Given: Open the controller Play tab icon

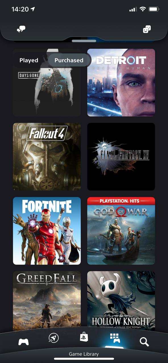Looking at the screenshot, I should (x=23, y=342).
